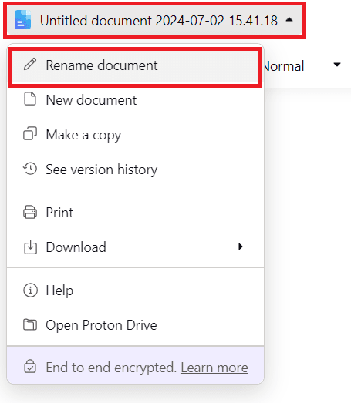Click the End to end encrypted text

coord(111,368)
